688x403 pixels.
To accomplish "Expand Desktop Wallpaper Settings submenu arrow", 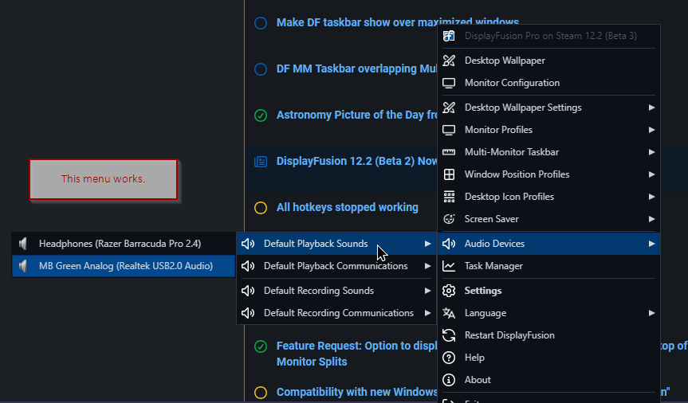I will [651, 108].
